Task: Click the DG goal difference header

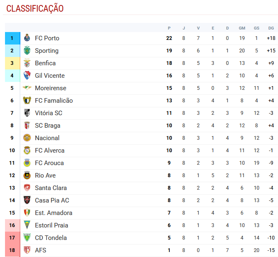Action: (271, 28)
